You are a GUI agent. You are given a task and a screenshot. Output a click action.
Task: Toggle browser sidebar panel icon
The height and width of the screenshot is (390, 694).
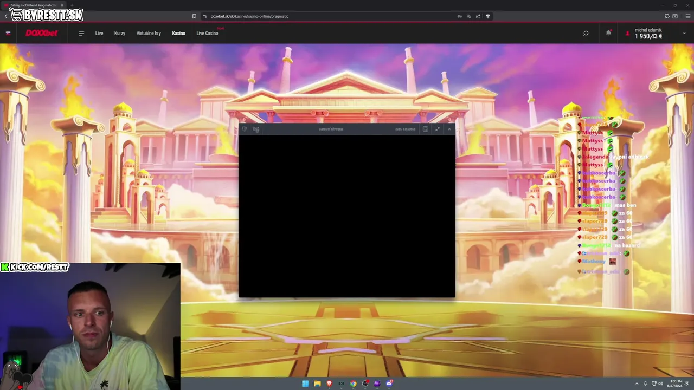coord(675,16)
